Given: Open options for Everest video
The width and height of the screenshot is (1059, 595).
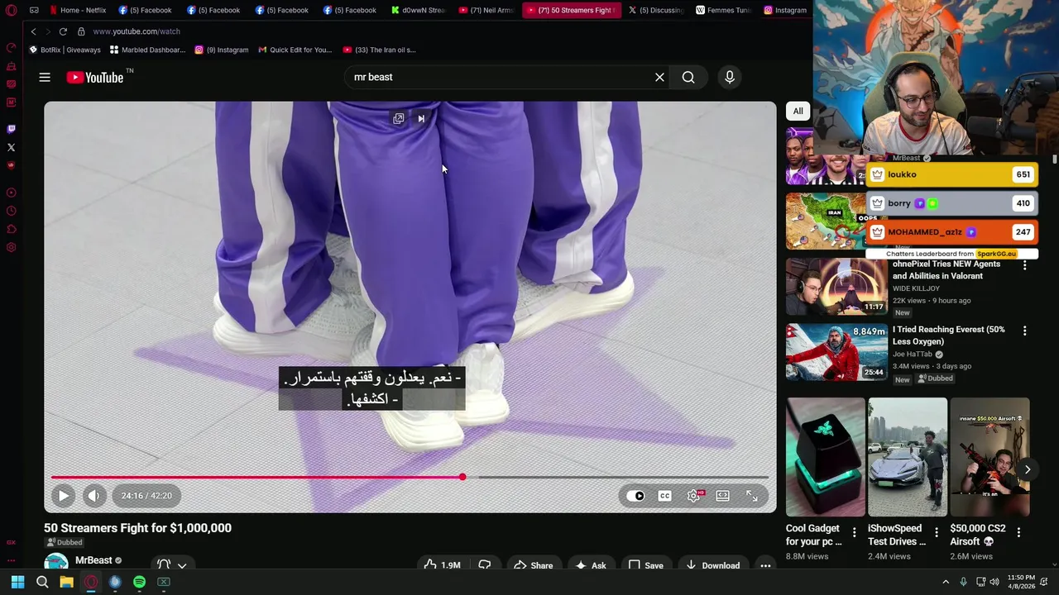Looking at the screenshot, I should pos(1024,331).
